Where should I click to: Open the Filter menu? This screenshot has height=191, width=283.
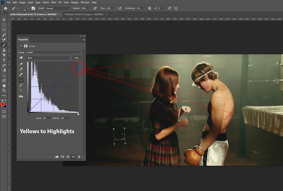(x=53, y=2)
